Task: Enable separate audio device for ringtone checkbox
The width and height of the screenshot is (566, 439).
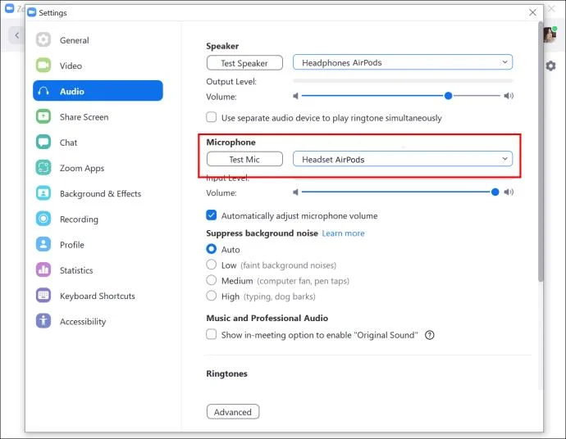Action: pyautogui.click(x=211, y=117)
